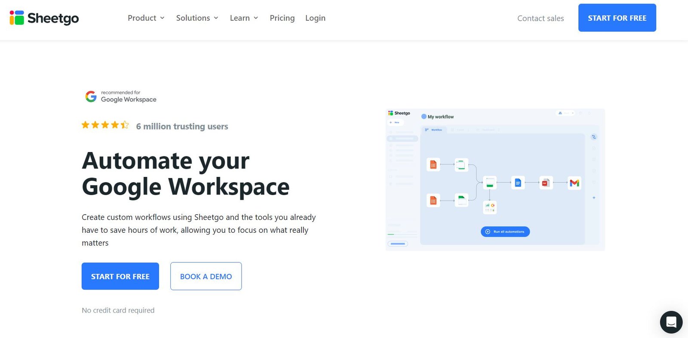Click START FOR FREE in the header

point(617,18)
